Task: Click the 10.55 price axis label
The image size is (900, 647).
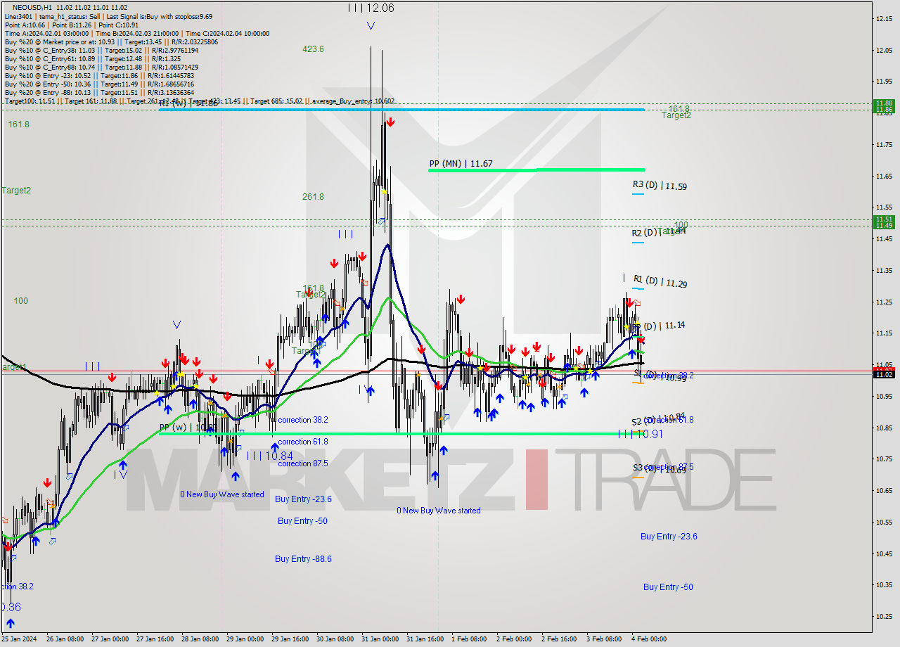Action: click(885, 522)
